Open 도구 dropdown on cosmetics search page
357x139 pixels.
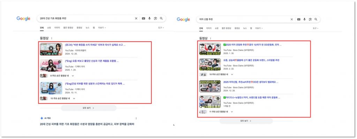161,28
